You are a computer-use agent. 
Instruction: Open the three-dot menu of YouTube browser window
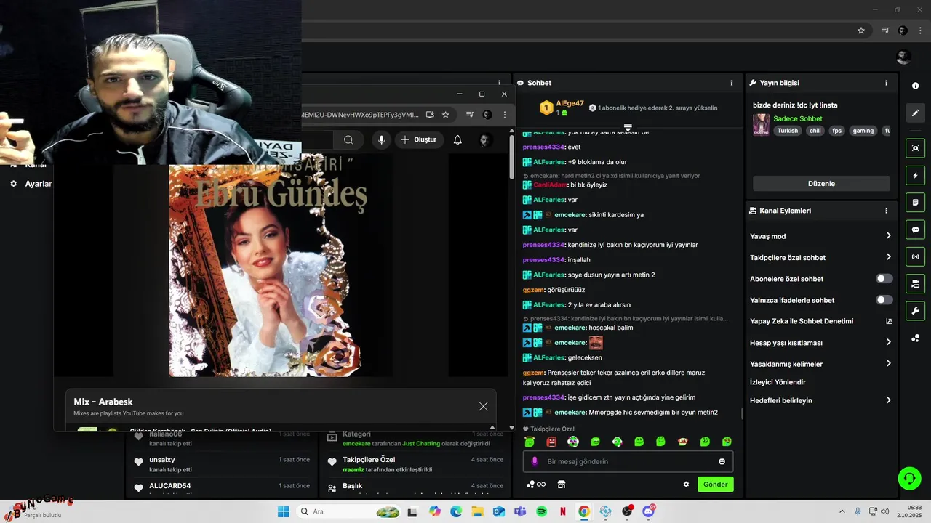click(x=505, y=115)
